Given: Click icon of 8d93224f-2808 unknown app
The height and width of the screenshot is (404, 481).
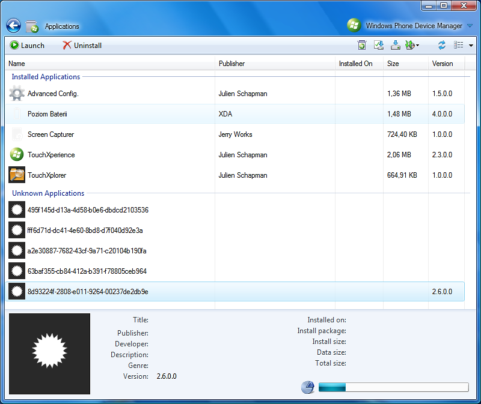Looking at the screenshot, I should [17, 291].
